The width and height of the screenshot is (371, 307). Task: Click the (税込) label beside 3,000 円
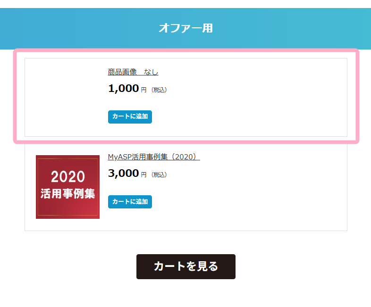[159, 174]
